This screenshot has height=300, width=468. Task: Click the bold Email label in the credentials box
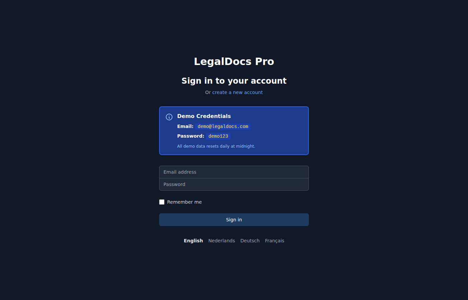click(185, 126)
